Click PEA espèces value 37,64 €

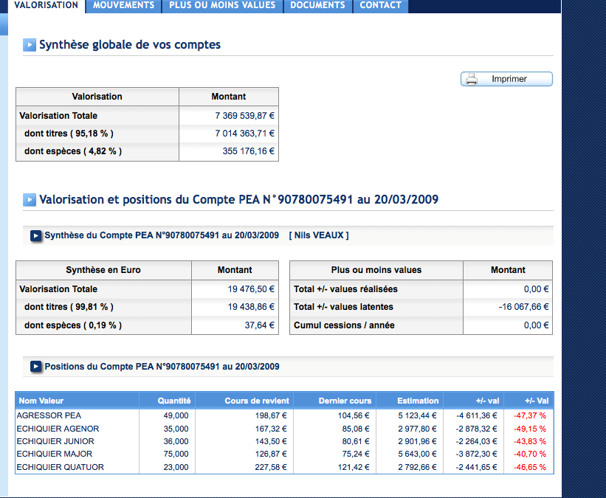point(259,325)
